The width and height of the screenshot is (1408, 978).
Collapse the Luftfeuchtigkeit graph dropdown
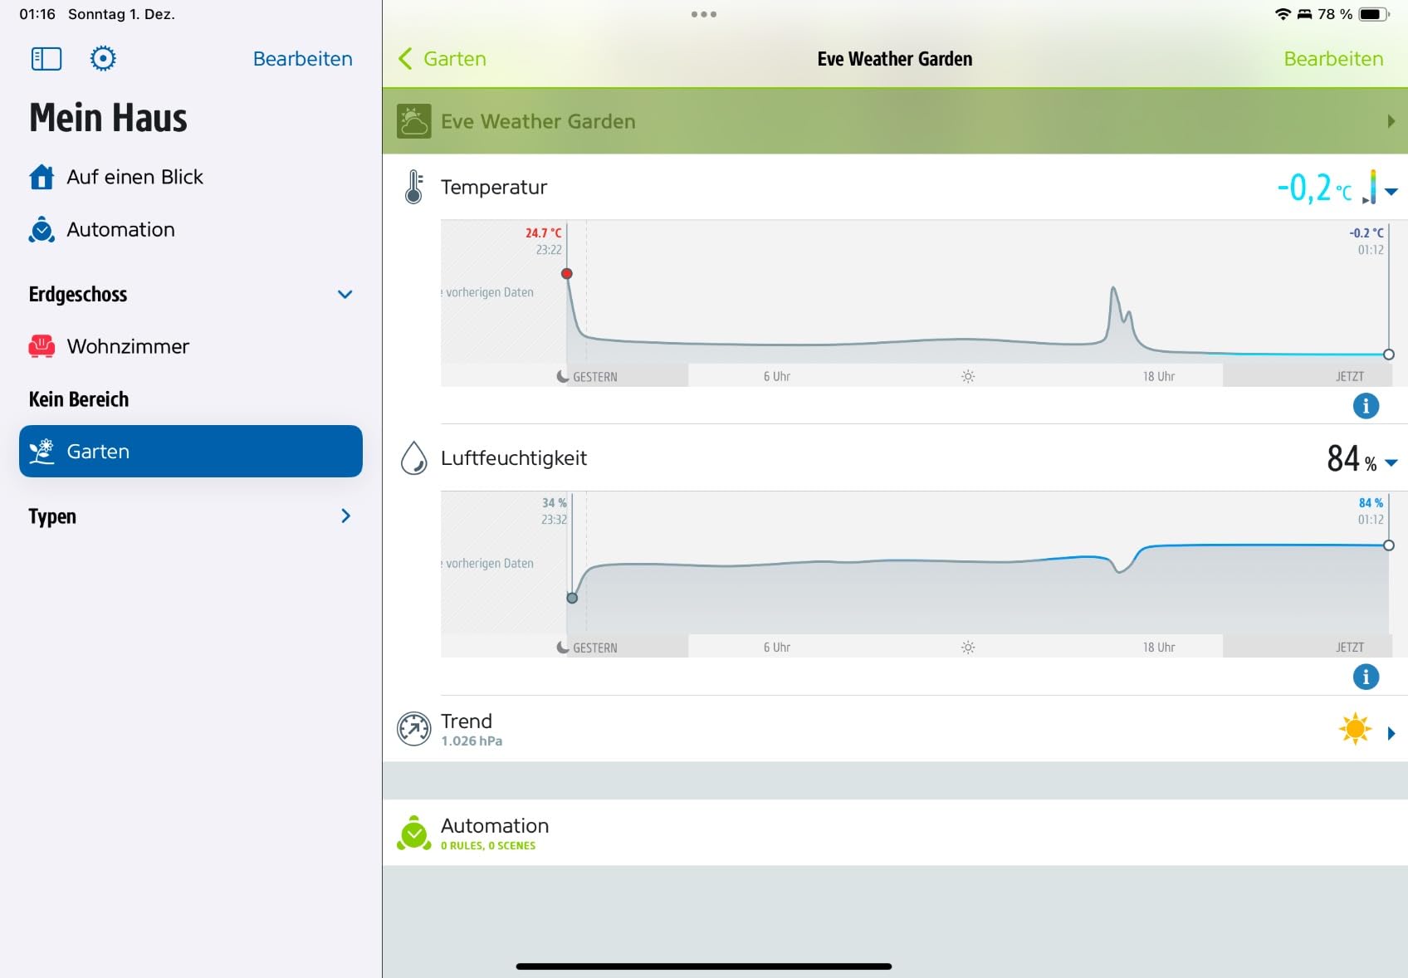tap(1391, 462)
